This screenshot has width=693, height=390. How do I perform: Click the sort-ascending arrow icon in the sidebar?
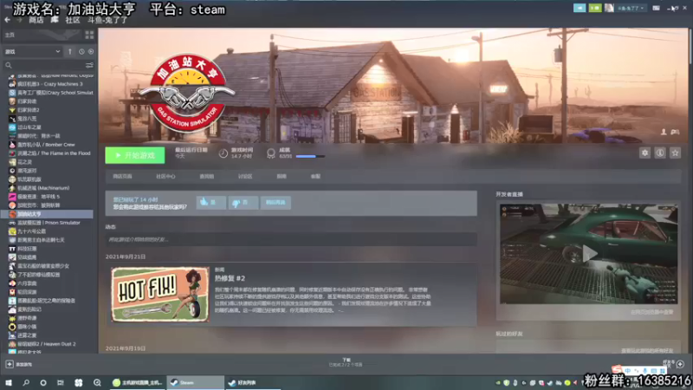[70, 52]
